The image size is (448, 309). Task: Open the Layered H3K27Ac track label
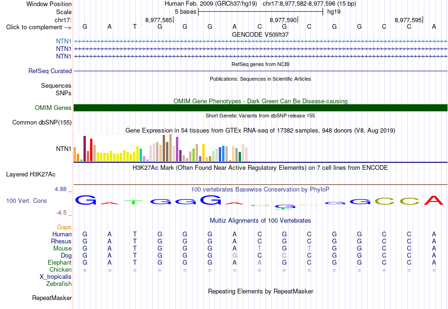click(x=31, y=175)
